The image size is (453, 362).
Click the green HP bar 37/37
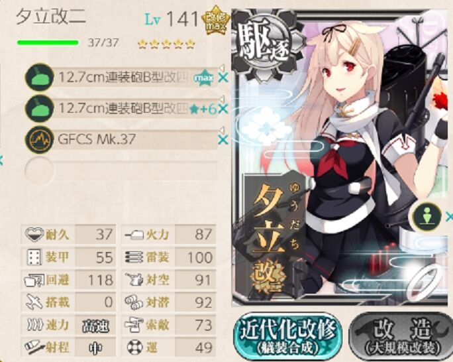click(x=48, y=43)
